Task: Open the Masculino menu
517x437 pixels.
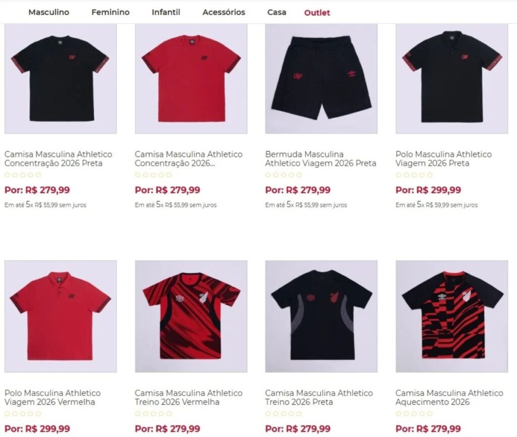Action: click(49, 13)
